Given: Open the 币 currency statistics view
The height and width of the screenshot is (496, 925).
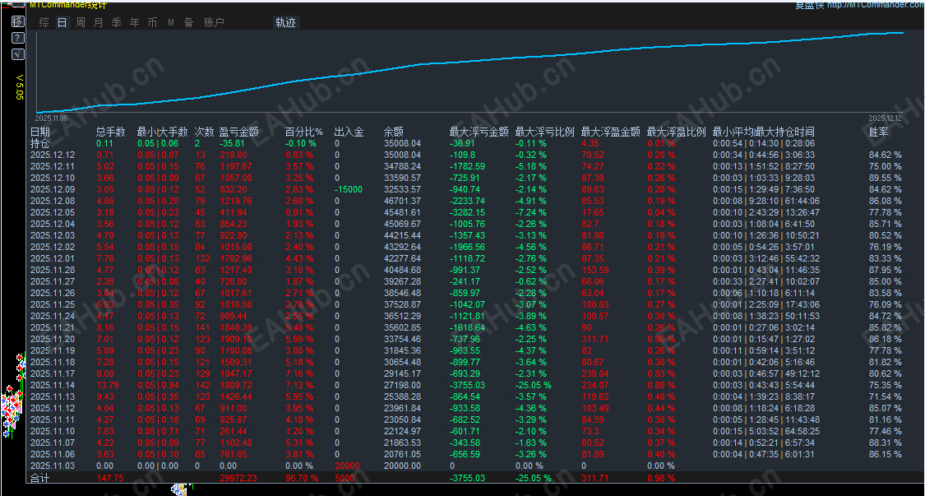Looking at the screenshot, I should (x=152, y=22).
